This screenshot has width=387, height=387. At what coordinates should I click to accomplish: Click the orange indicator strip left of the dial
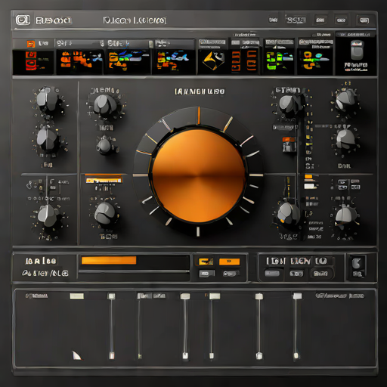[x=104, y=181]
